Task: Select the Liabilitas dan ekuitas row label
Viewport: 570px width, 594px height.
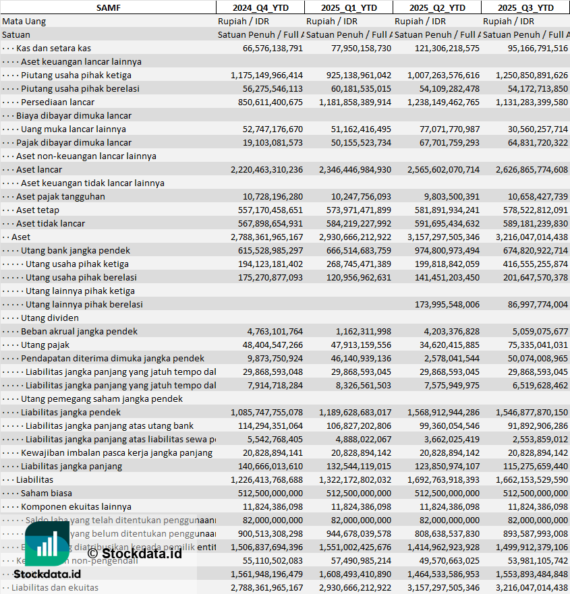Action: [x=55, y=587]
